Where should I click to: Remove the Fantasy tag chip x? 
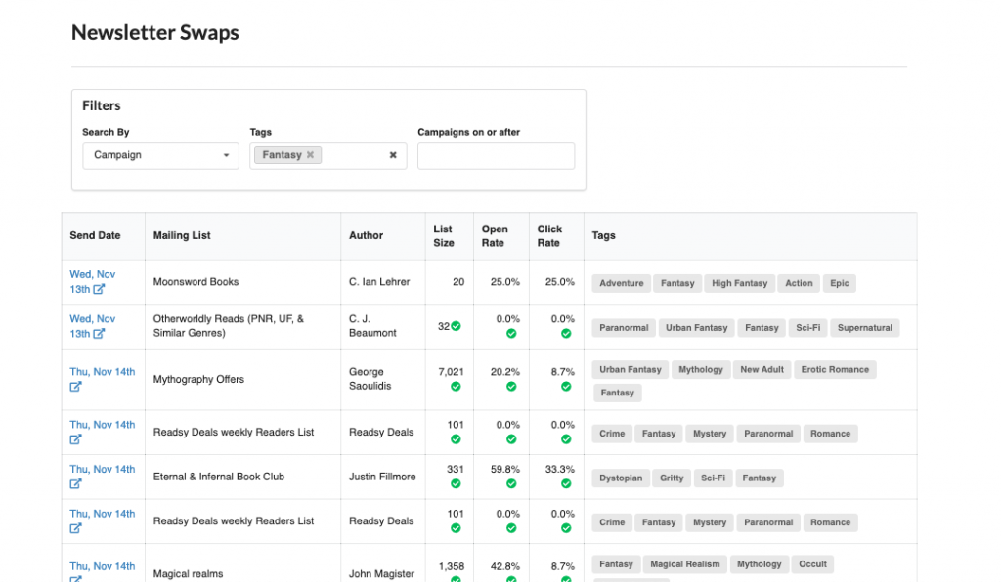(310, 155)
